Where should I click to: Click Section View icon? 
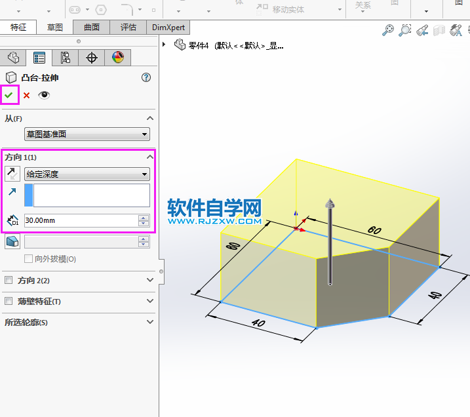439,30
